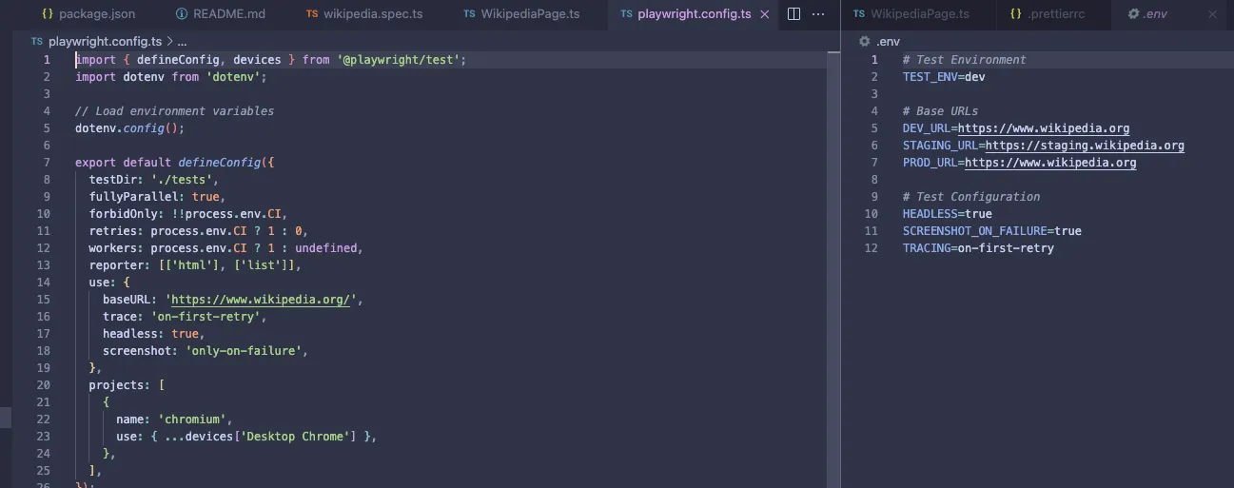Click the dotenv.config() call
The height and width of the screenshot is (488, 1234).
(x=129, y=128)
